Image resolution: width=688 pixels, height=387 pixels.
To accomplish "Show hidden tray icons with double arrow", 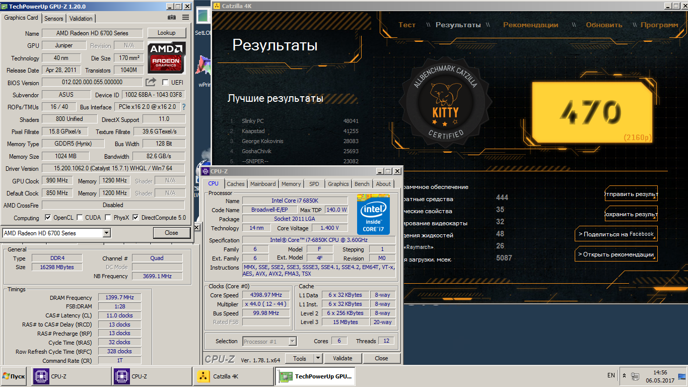I will click(x=625, y=376).
